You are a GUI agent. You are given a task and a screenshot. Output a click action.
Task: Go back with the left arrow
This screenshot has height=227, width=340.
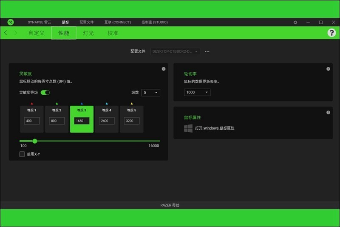click(6, 33)
